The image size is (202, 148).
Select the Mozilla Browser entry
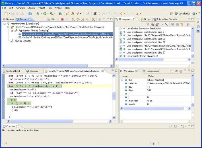(x=22, y=41)
